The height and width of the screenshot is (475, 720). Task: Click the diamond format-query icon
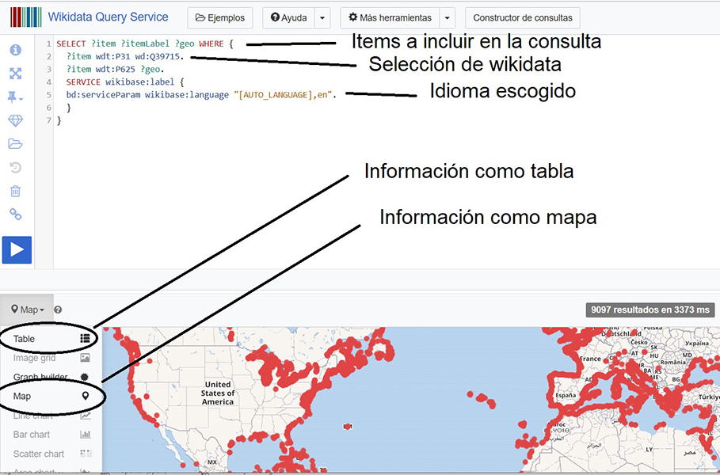(x=16, y=120)
